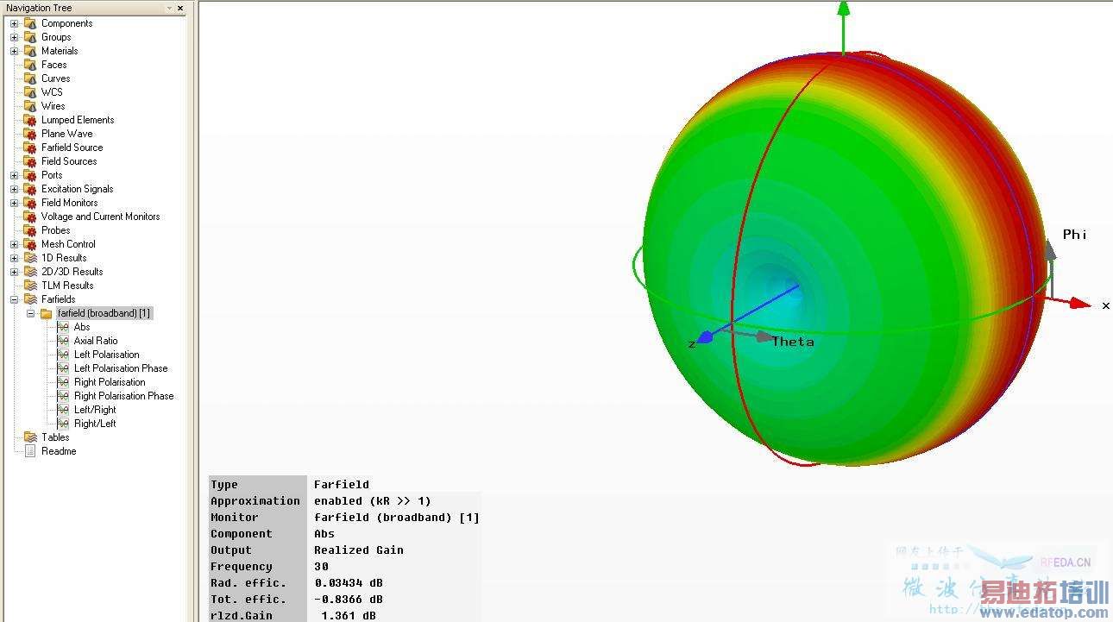Screen dimensions: 1113x622
Task: Click the Left Polarisation result icon
Action: click(63, 355)
